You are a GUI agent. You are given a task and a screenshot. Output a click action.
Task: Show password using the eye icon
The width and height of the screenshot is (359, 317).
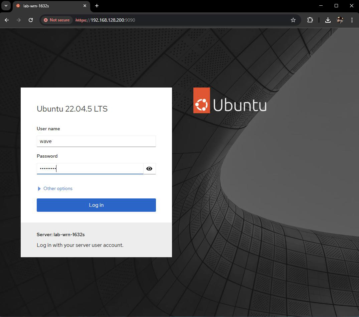149,169
